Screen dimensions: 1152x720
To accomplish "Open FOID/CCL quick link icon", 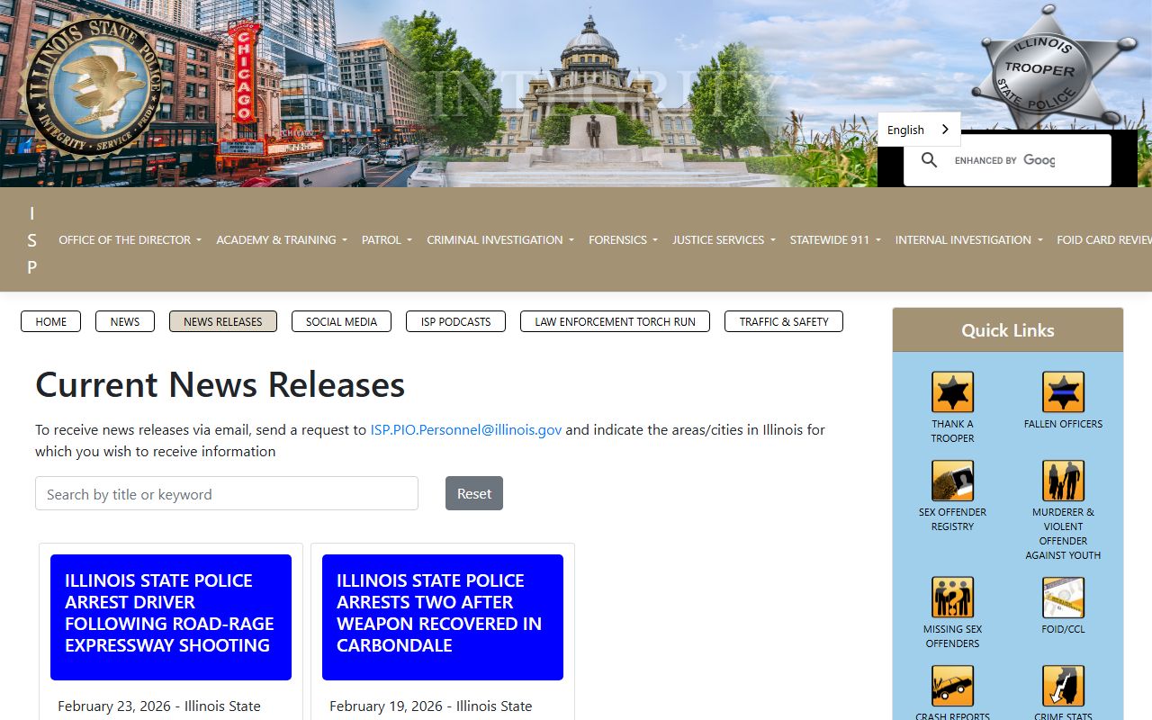I will (x=1063, y=598).
